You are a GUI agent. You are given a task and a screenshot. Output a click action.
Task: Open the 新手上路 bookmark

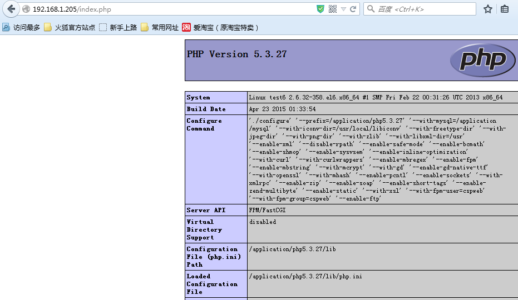118,27
